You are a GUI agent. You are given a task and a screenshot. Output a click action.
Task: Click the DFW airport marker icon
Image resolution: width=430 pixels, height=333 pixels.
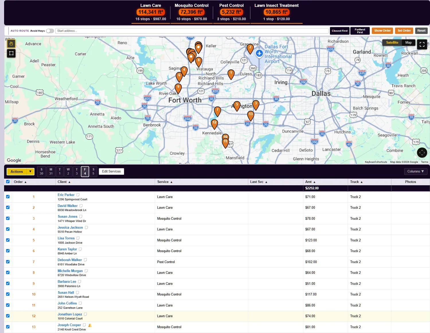click(x=259, y=53)
